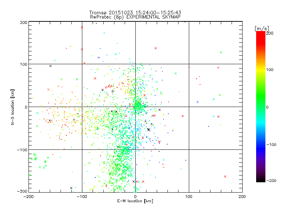
Task: Click the title line "Tromsø 20151023 15:24:00-15:25:43"
Action: click(135, 12)
